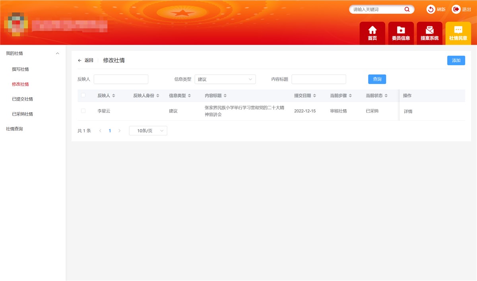Viewport: 477px width, 281px height.
Task: Open the 10条/页 page size dropdown
Action: pos(147,130)
